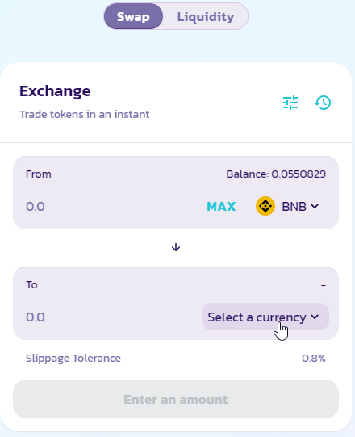The image size is (355, 437).
Task: Click the down arrow to switch tokens
Action: 176,247
